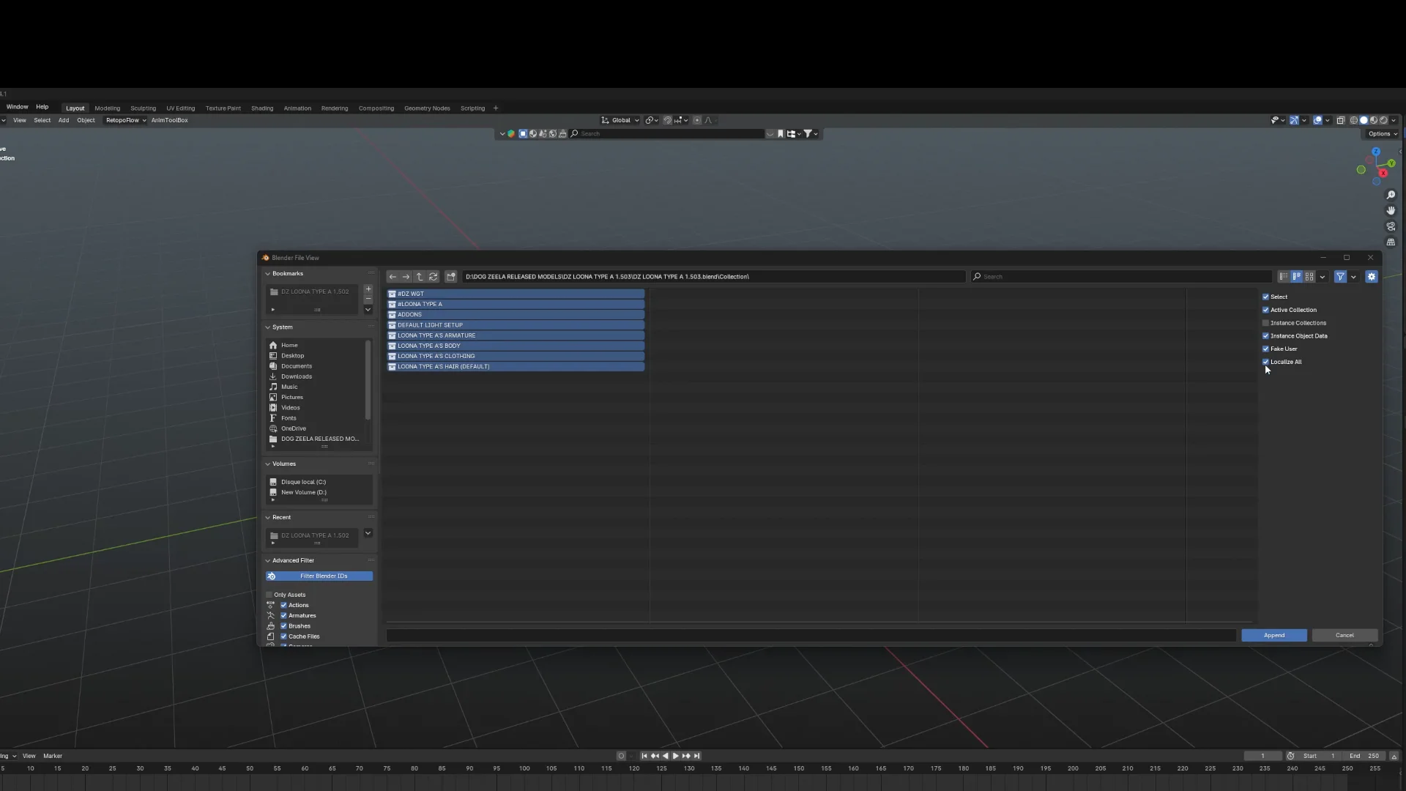Collapse the Bookmarks panel
The image size is (1406, 791).
(267, 273)
